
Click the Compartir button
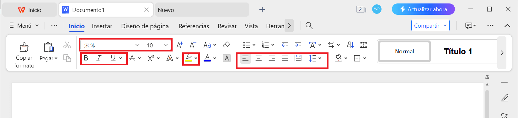[x=430, y=25]
